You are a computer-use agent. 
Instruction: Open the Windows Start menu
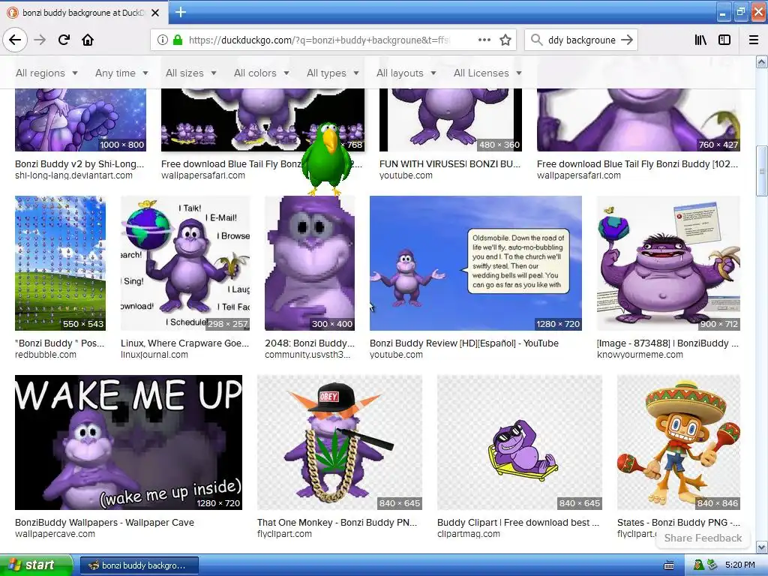pyautogui.click(x=36, y=565)
